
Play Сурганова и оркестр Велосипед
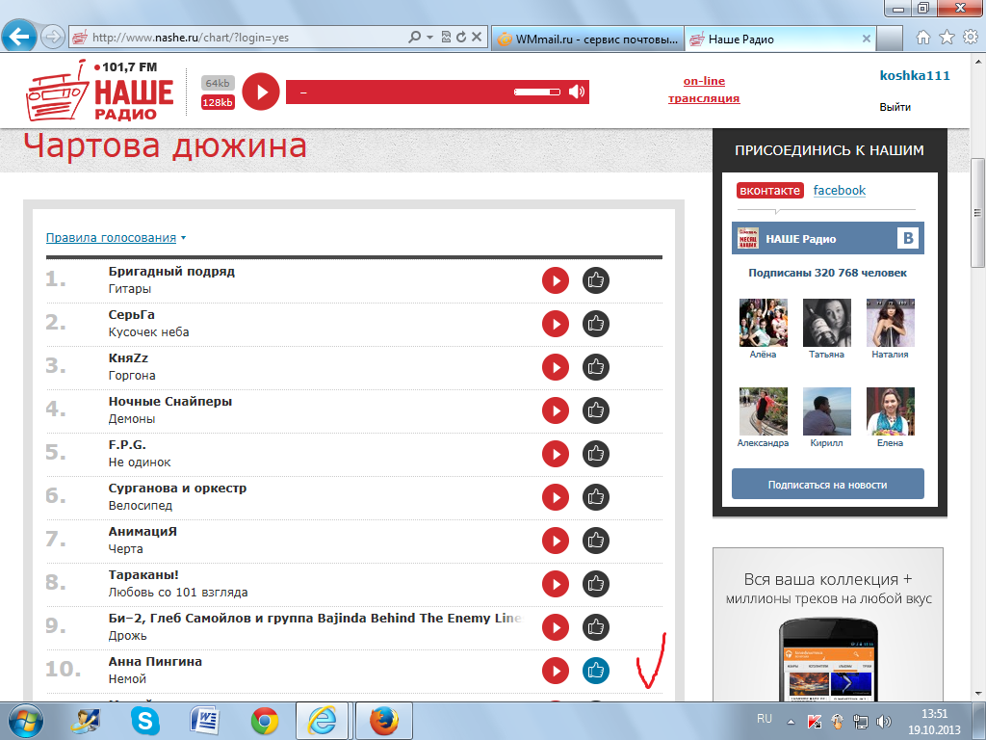coord(556,498)
